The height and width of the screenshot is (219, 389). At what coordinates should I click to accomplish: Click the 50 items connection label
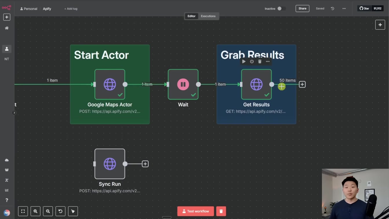click(x=287, y=80)
